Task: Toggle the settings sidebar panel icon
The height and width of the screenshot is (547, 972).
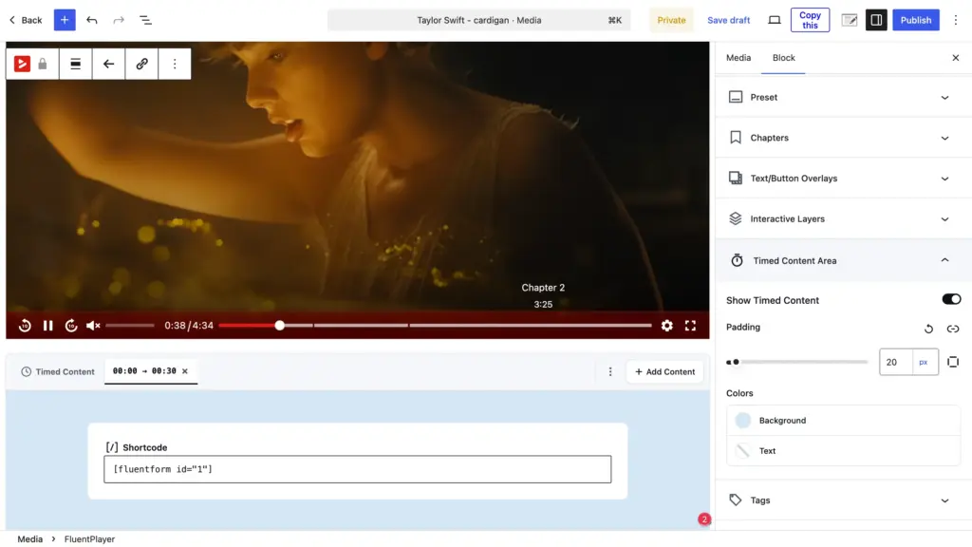Action: point(876,20)
